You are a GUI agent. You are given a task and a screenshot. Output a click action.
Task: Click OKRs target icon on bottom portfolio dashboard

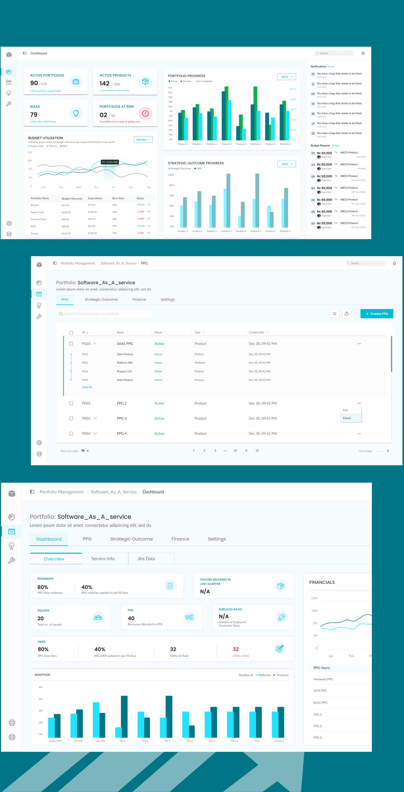pos(280,649)
